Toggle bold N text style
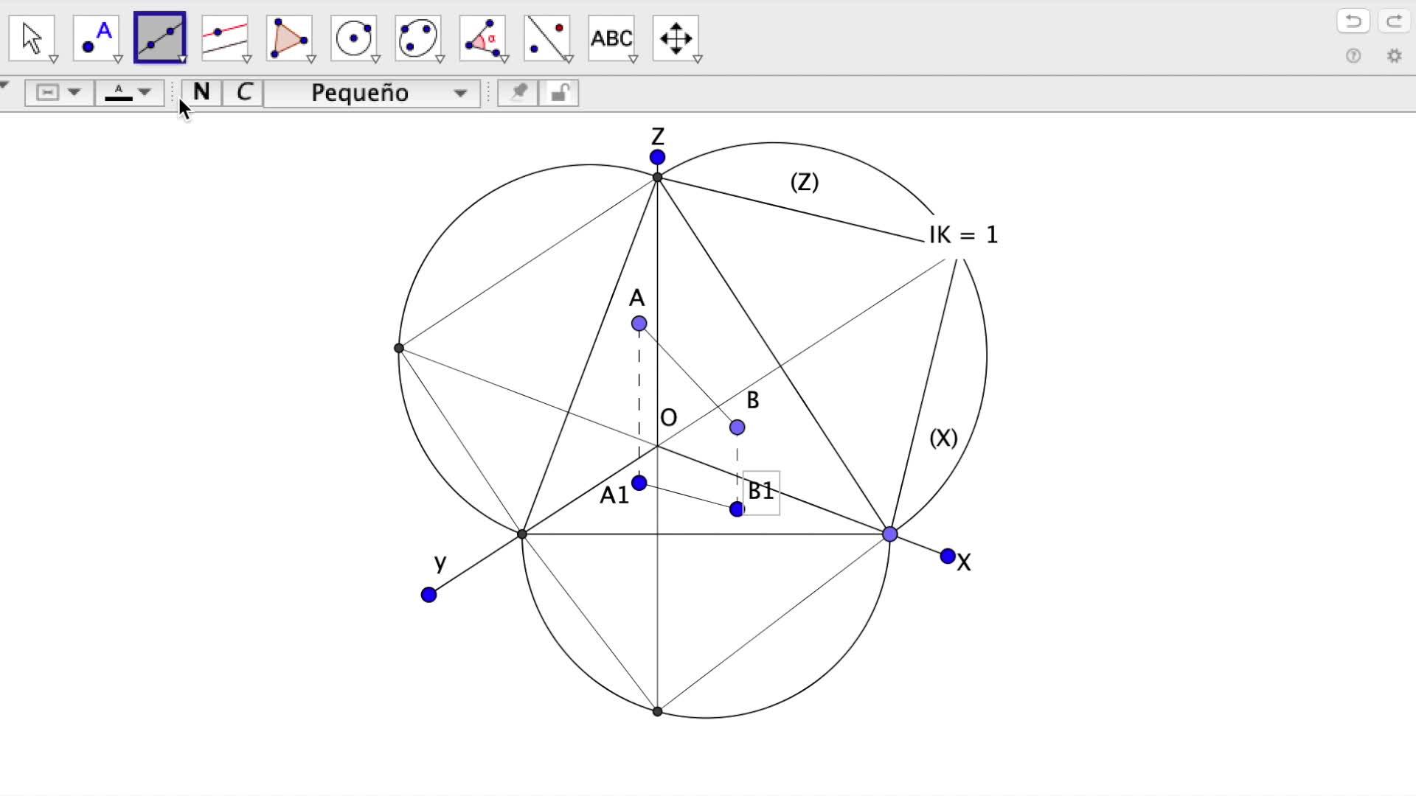Viewport: 1416px width, 796px height. tap(201, 92)
